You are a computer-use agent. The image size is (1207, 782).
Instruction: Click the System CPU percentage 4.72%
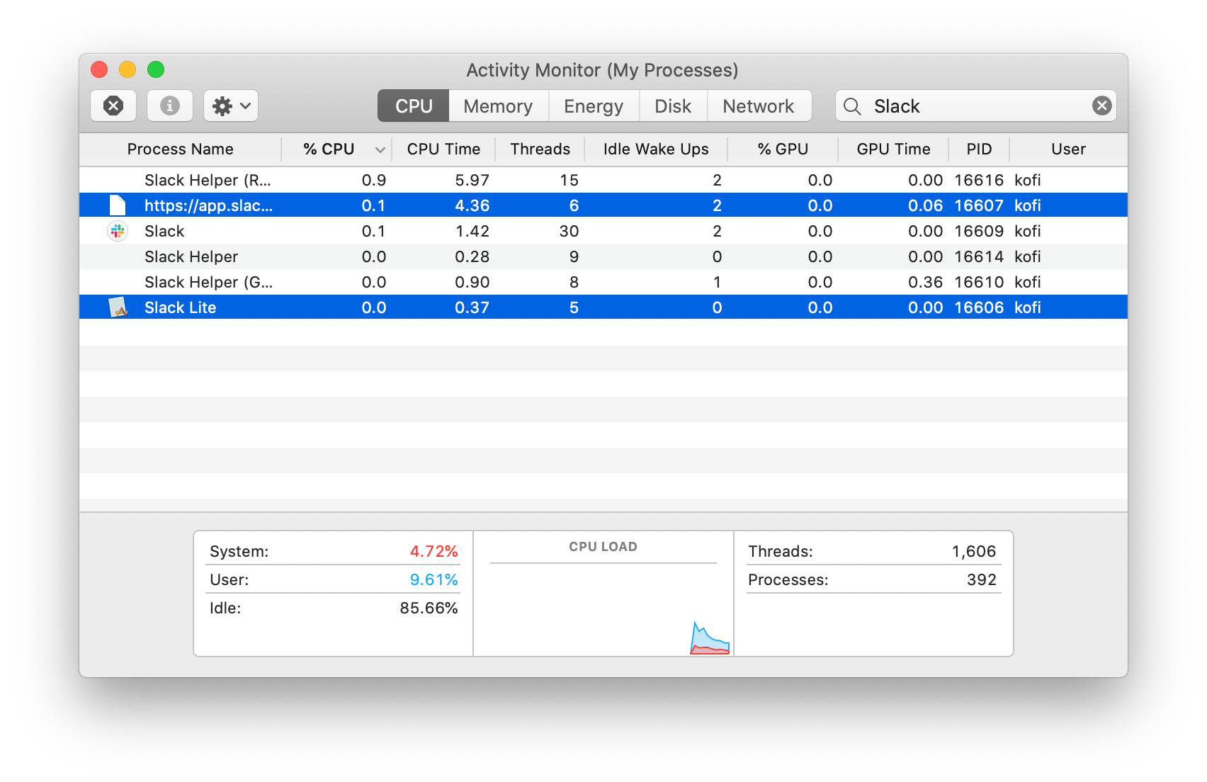pos(433,551)
